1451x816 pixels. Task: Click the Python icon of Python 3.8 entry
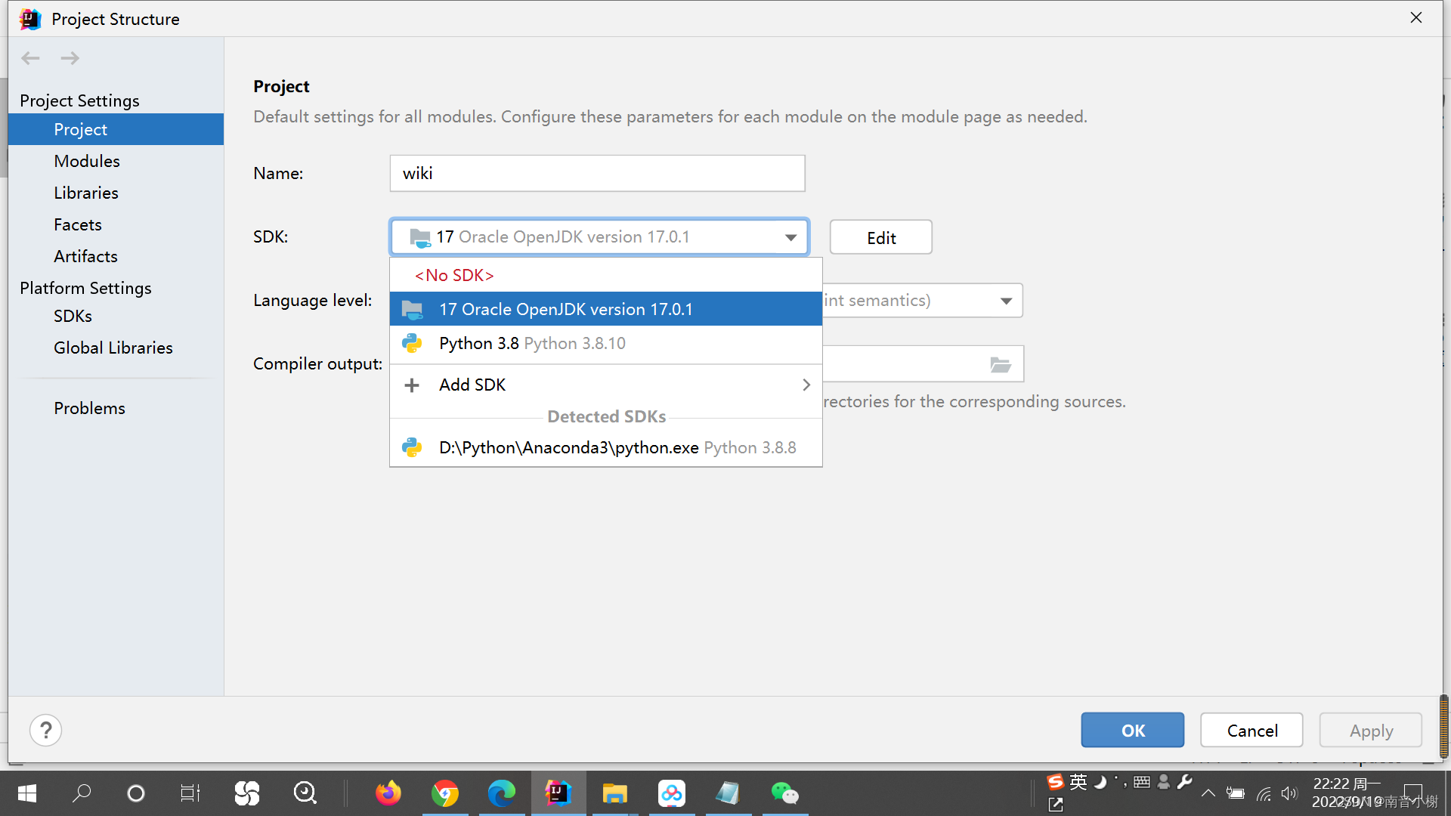tap(412, 344)
